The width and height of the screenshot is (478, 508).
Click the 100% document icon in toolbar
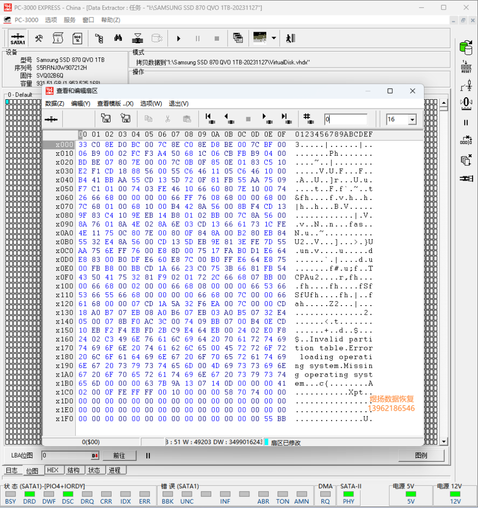click(x=77, y=39)
